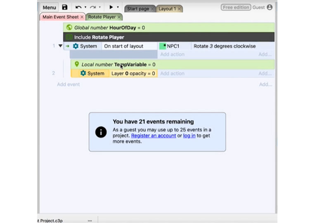Click Add action under event 1
Screen dimensions: 315x223
172,54
